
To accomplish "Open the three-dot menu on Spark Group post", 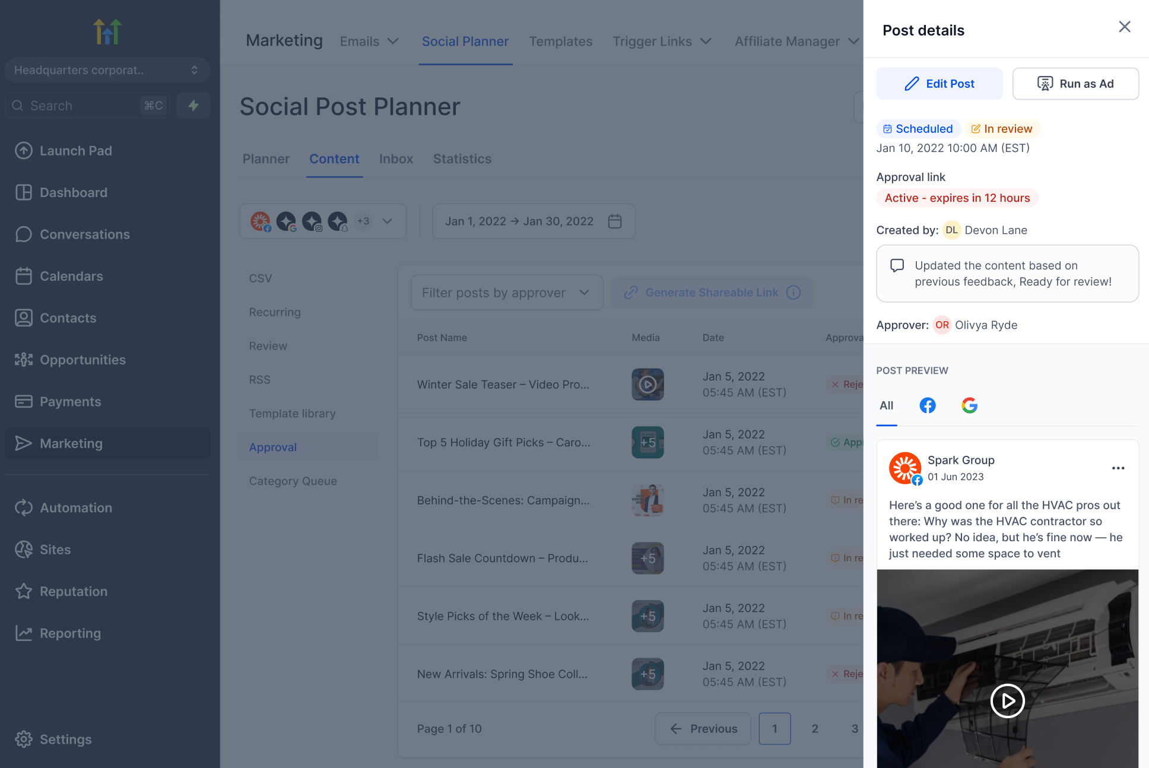I will tap(1118, 468).
